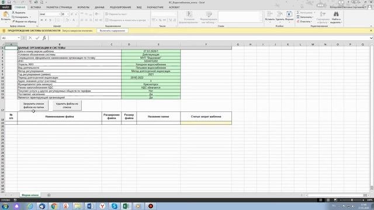374x210 pixels.
Task: Switch to Page Layout view button
Action: (328, 200)
